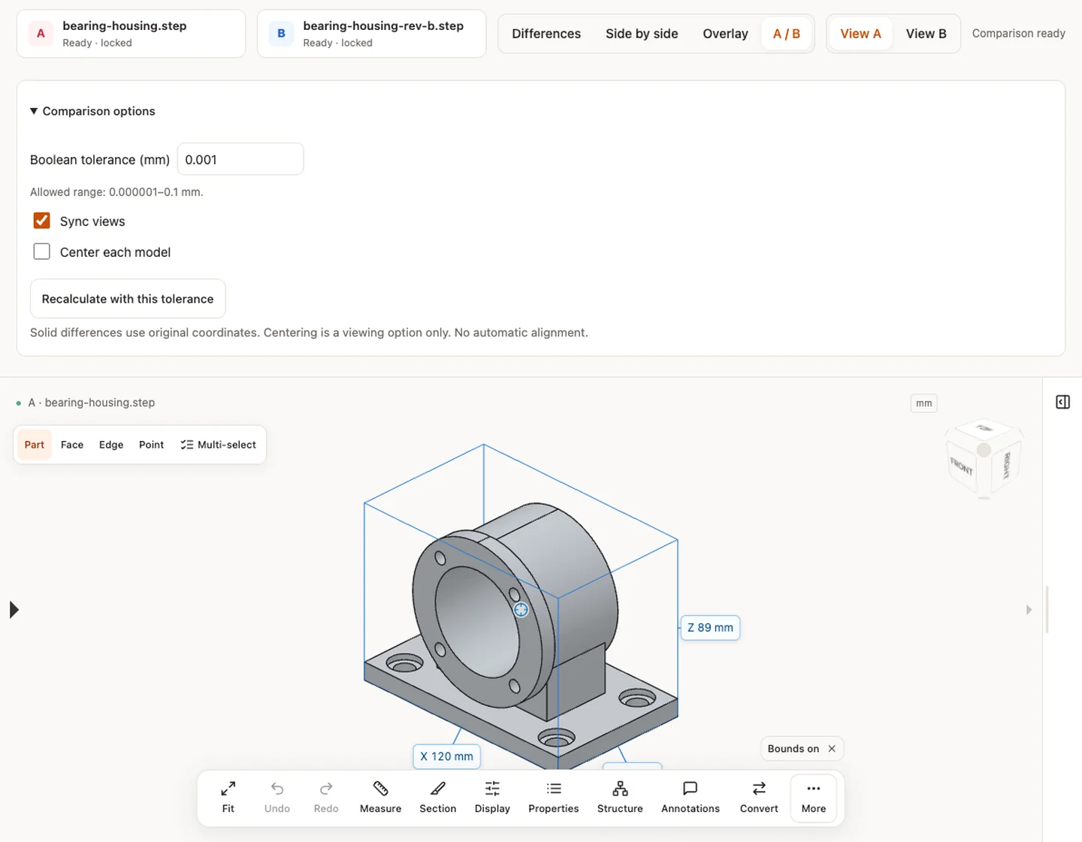Expand the left panel arrow
Viewport: 1082px width, 842px height.
[14, 610]
